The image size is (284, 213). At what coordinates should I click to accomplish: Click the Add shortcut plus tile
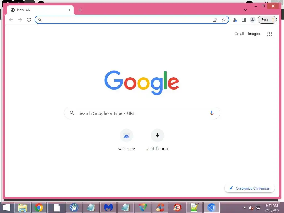[x=158, y=135]
